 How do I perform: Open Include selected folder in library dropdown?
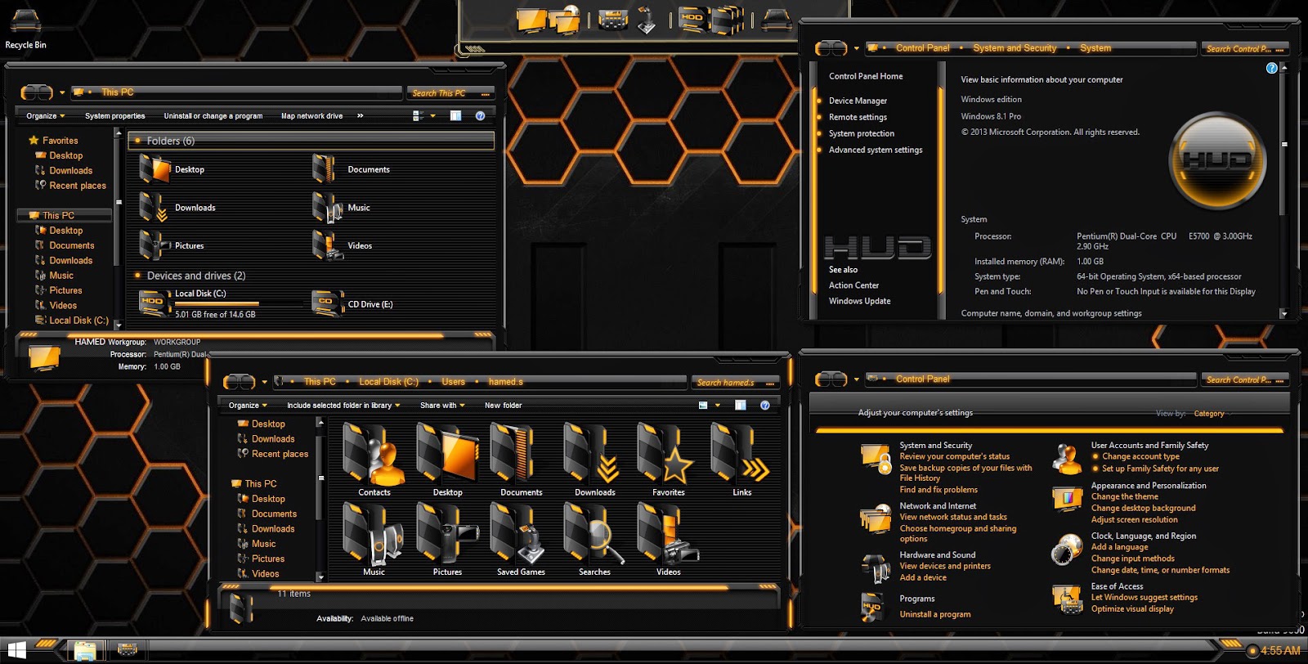(x=343, y=406)
